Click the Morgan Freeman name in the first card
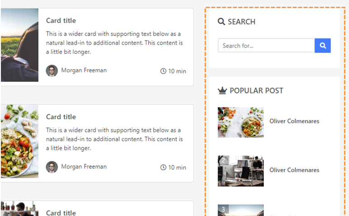Screen dimensions: 349x216 [84, 70]
